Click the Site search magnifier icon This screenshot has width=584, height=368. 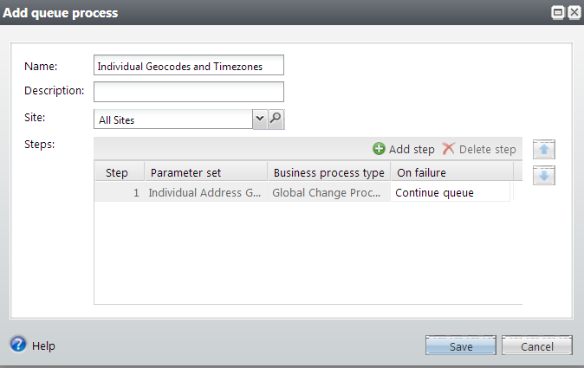click(x=276, y=119)
